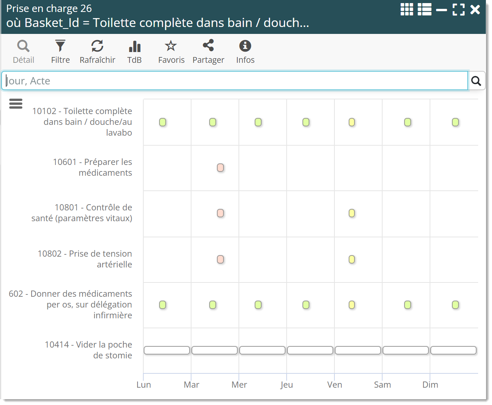The width and height of the screenshot is (492, 405).
Task: Click yellow Friday Contrôle de santé marker
Action: click(352, 213)
